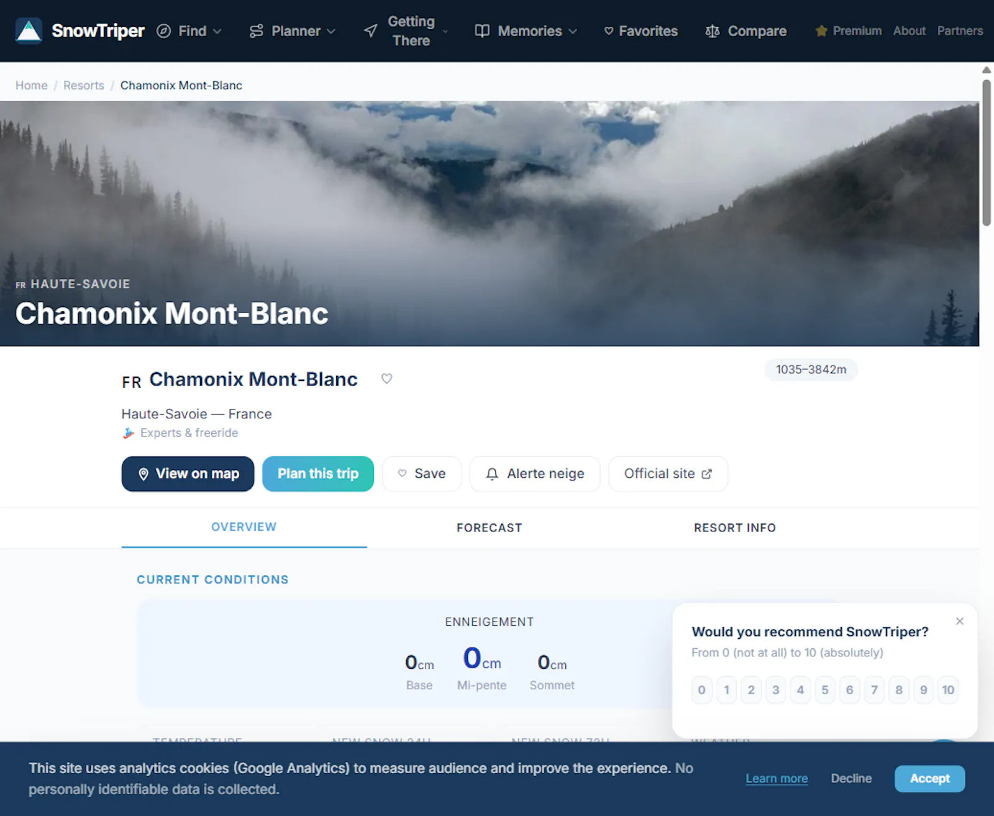Screen dimensions: 994x816
Task: Go to Home breadcrumb
Action: tap(32, 85)
